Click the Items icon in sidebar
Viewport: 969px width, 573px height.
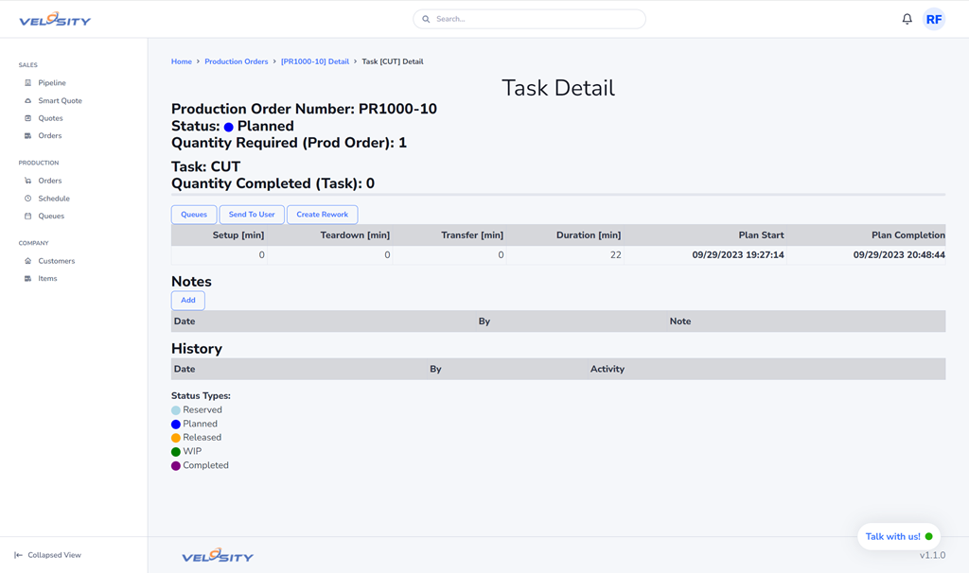click(28, 279)
